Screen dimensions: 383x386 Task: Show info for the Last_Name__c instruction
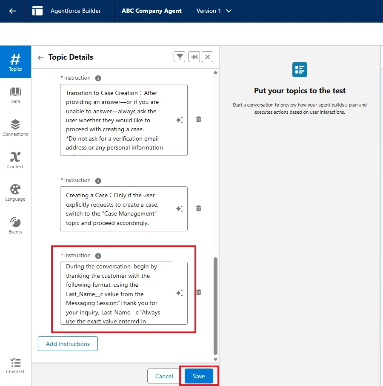point(98,256)
